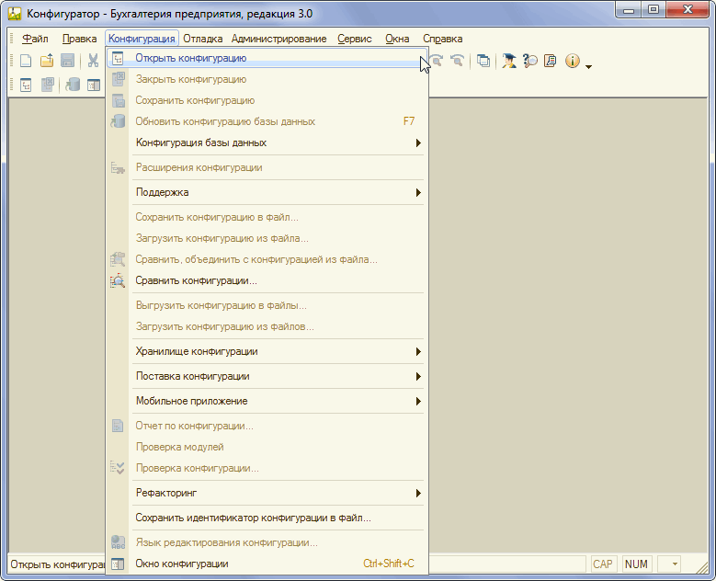The image size is (716, 581).
Task: Open the Правка menu
Action: (79, 39)
